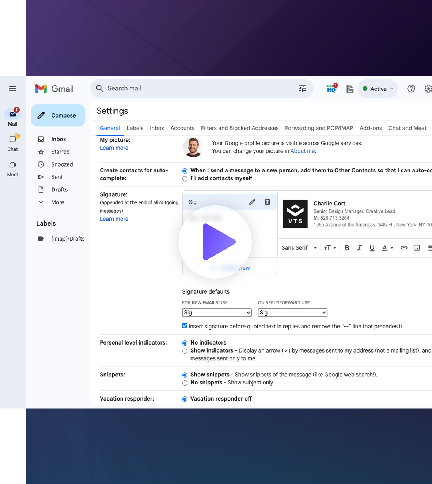Apply italic in signature editor
This screenshot has height=484, width=432.
[x=359, y=248]
